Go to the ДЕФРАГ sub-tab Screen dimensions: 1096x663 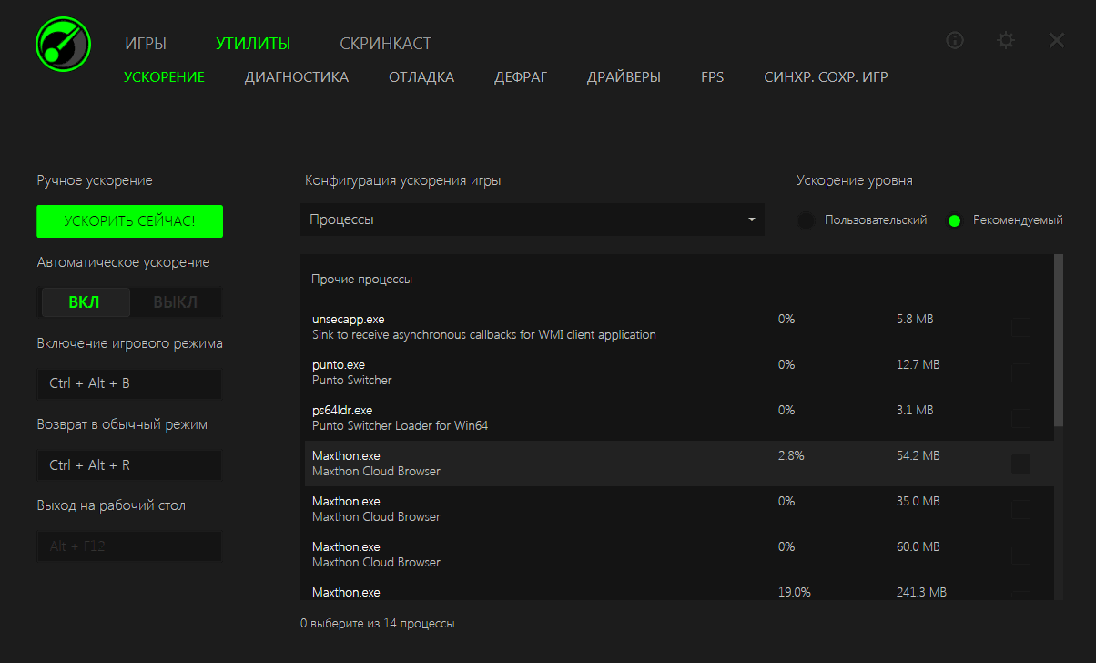[521, 77]
